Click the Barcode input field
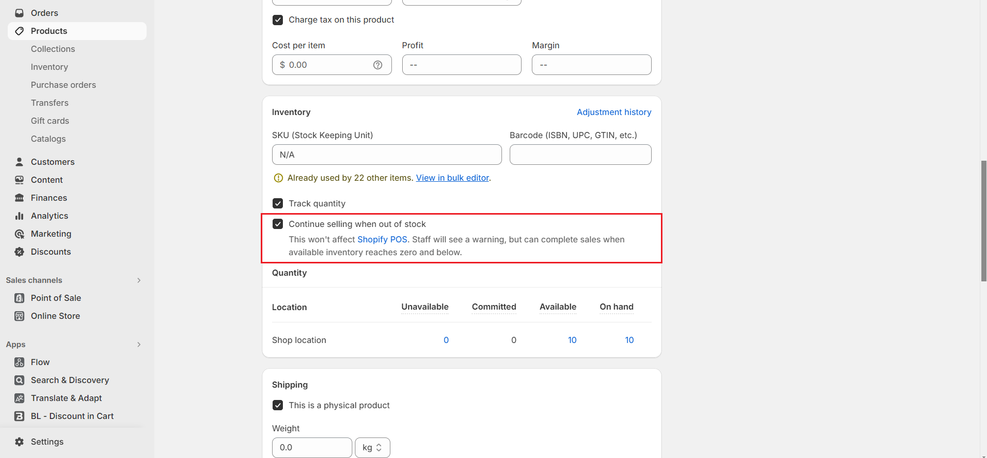This screenshot has width=987, height=458. click(x=580, y=155)
